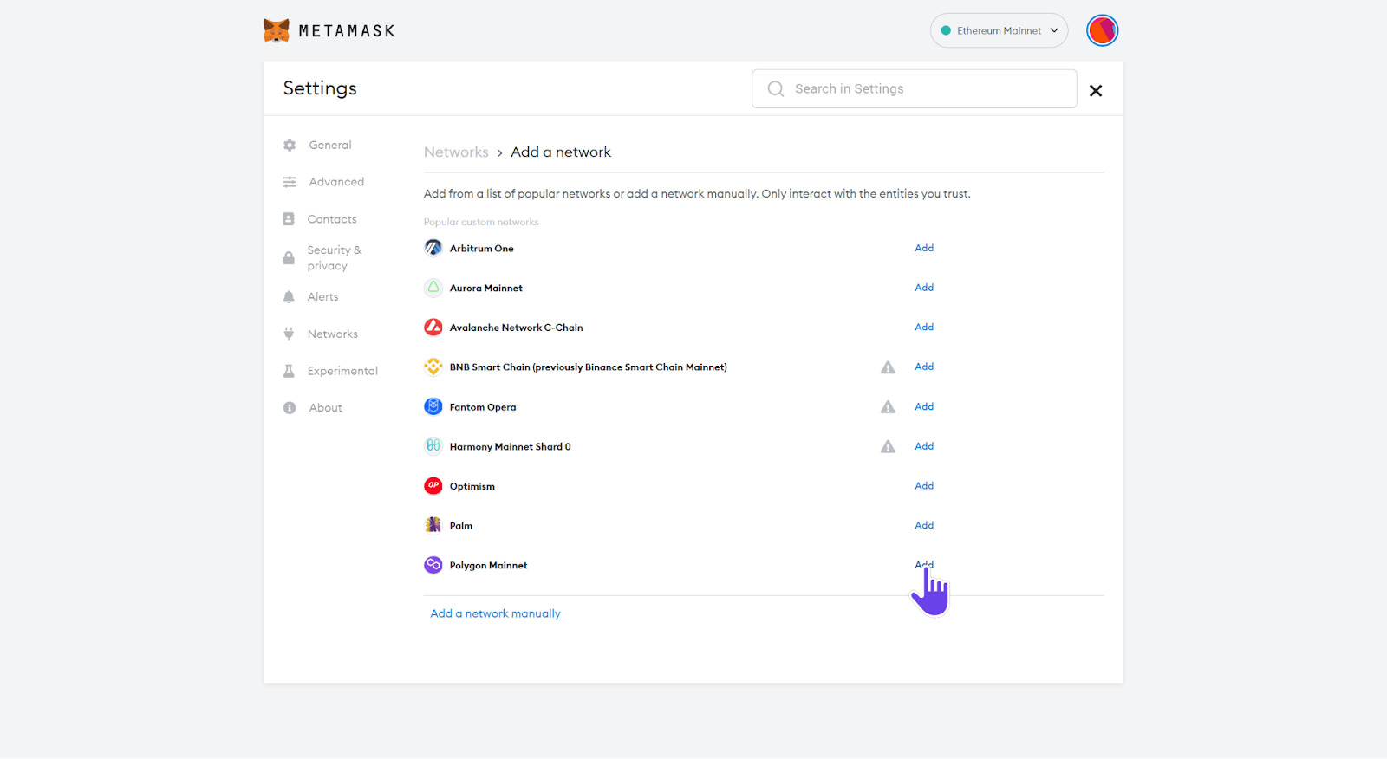This screenshot has height=759, width=1387.
Task: Click the 'Palm' network name
Action: tap(460, 526)
